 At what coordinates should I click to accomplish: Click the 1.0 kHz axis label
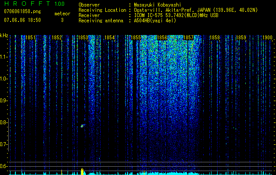[x=4, y=79]
